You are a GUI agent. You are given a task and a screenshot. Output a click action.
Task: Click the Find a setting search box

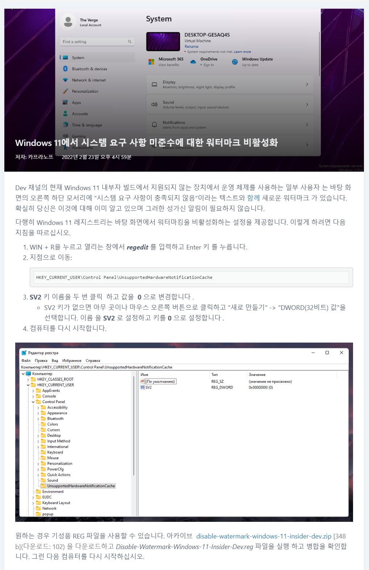(x=97, y=42)
